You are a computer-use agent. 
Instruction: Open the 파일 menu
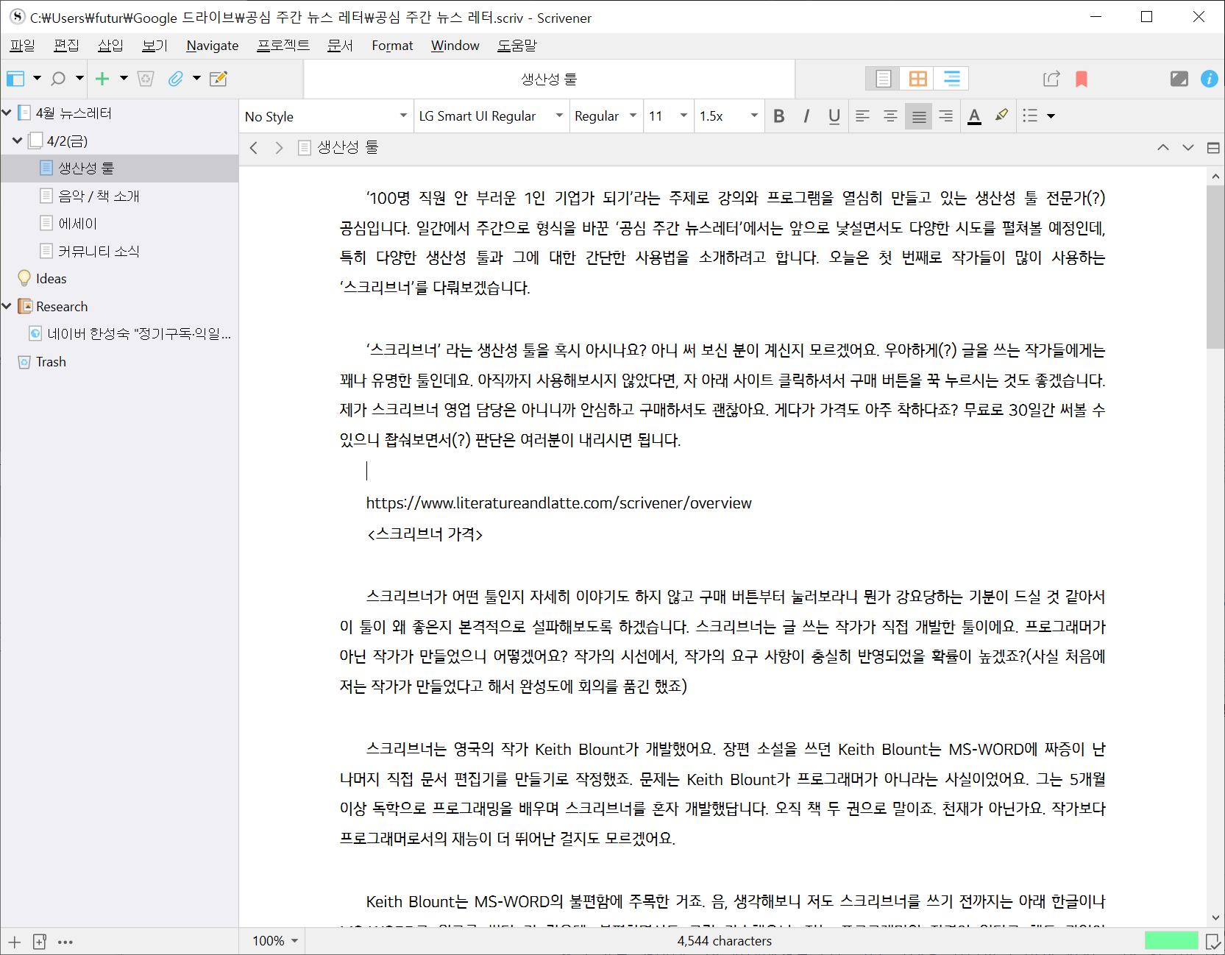click(x=22, y=46)
